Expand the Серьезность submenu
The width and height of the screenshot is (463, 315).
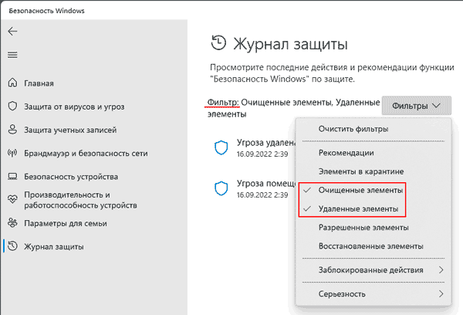373,293
